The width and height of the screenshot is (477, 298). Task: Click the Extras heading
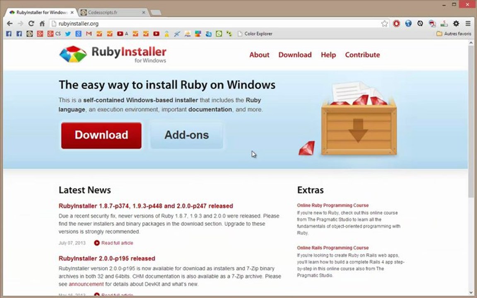pos(310,190)
